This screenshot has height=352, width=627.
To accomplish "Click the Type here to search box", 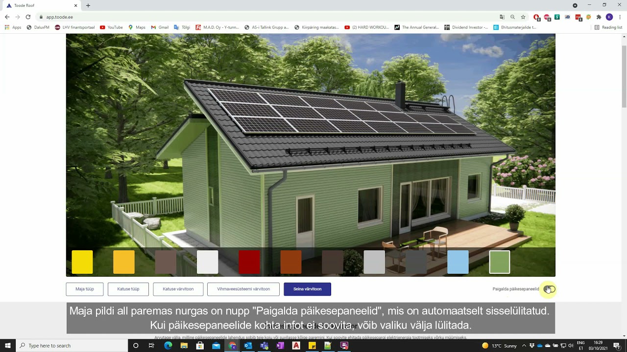I will (x=72, y=346).
